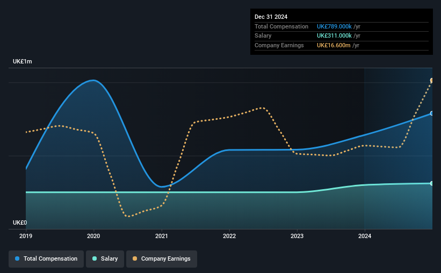Click the Company Earnings end-point marker on chart
The image size is (441, 273).
(x=431, y=81)
